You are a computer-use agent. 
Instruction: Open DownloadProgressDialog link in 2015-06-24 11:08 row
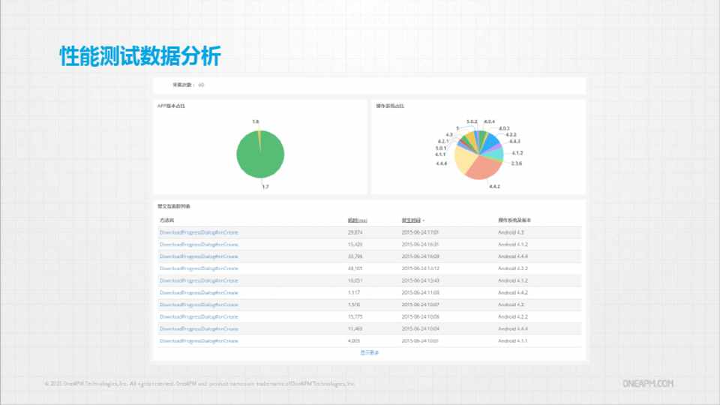pyautogui.click(x=199, y=292)
